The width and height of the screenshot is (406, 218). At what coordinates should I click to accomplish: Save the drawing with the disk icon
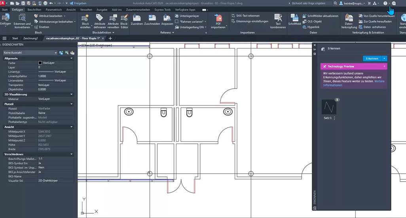pos(23,4)
